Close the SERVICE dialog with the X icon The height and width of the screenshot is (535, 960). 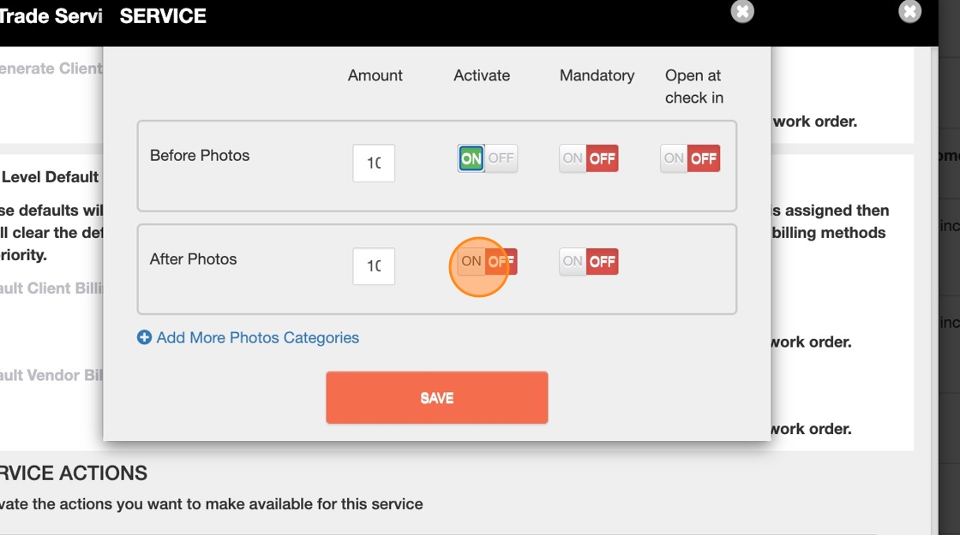tap(742, 12)
